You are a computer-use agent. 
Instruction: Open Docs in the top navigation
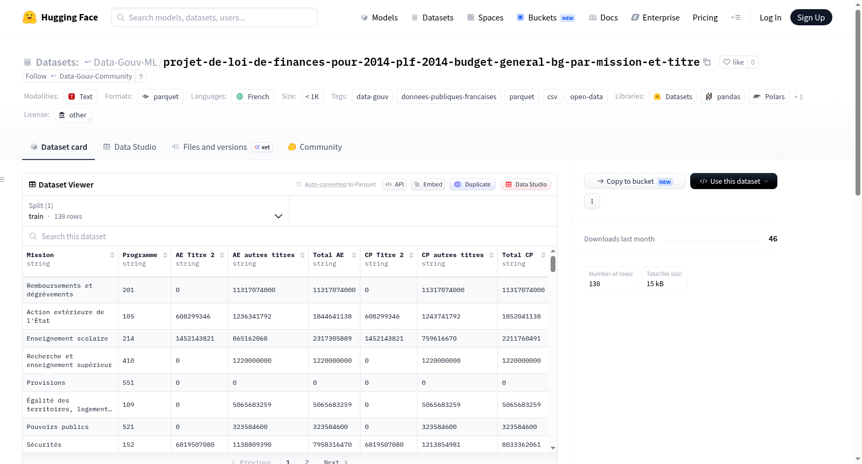point(603,17)
